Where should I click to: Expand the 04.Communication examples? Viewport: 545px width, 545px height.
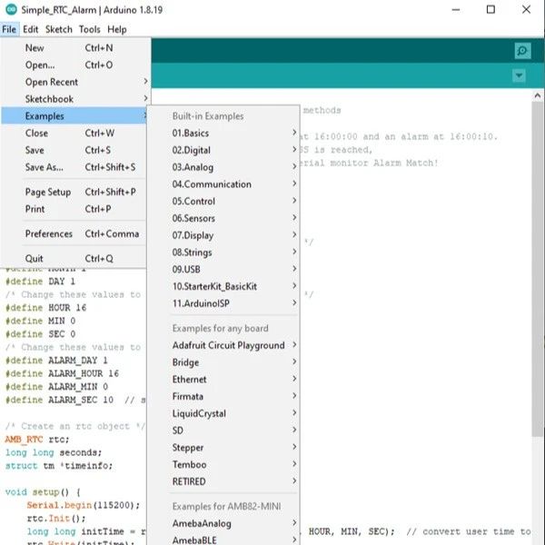223,184
